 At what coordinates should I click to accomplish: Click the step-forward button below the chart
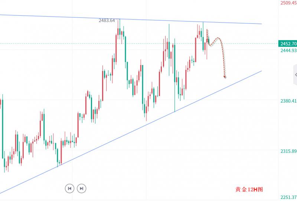click(82, 188)
